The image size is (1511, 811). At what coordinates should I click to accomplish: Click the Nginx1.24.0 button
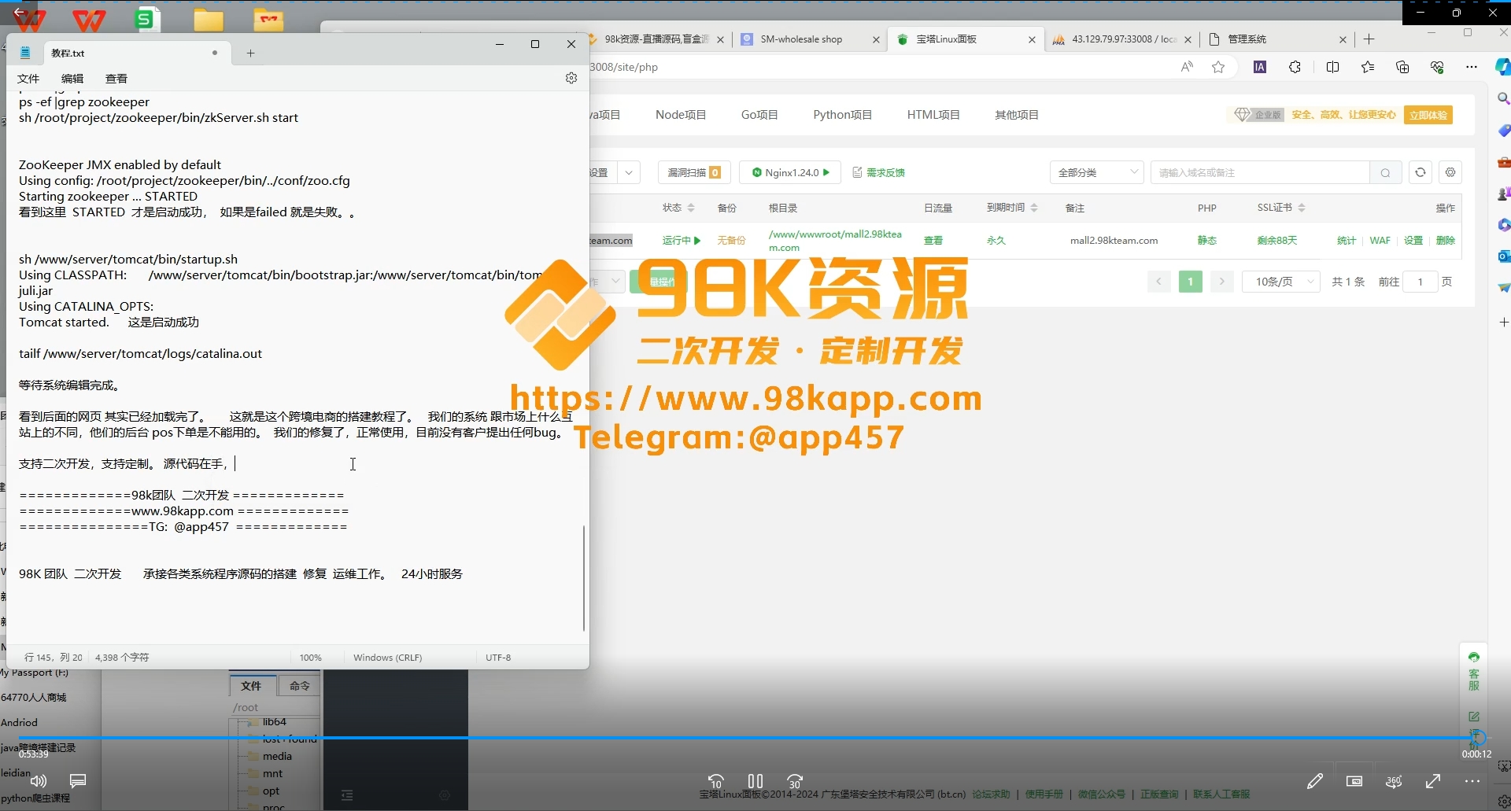(x=790, y=172)
